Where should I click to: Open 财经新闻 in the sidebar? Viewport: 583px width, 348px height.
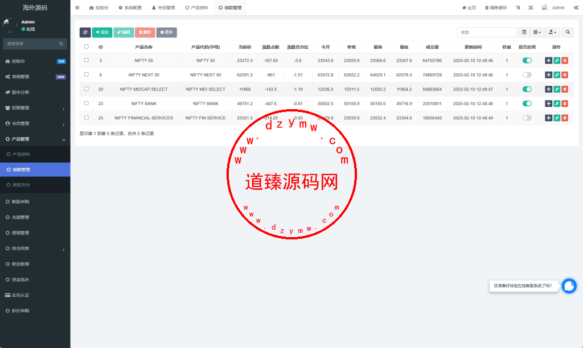(x=35, y=264)
